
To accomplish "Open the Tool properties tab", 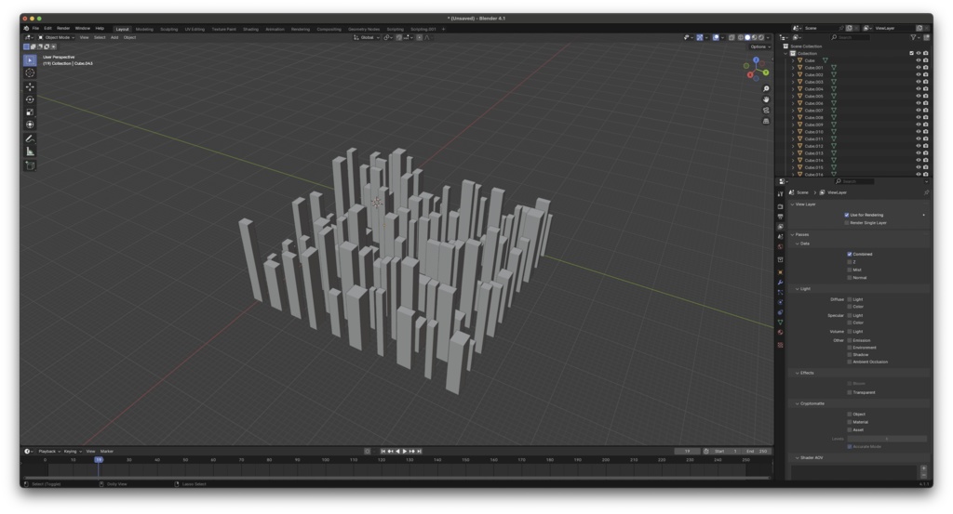I will pos(781,194).
